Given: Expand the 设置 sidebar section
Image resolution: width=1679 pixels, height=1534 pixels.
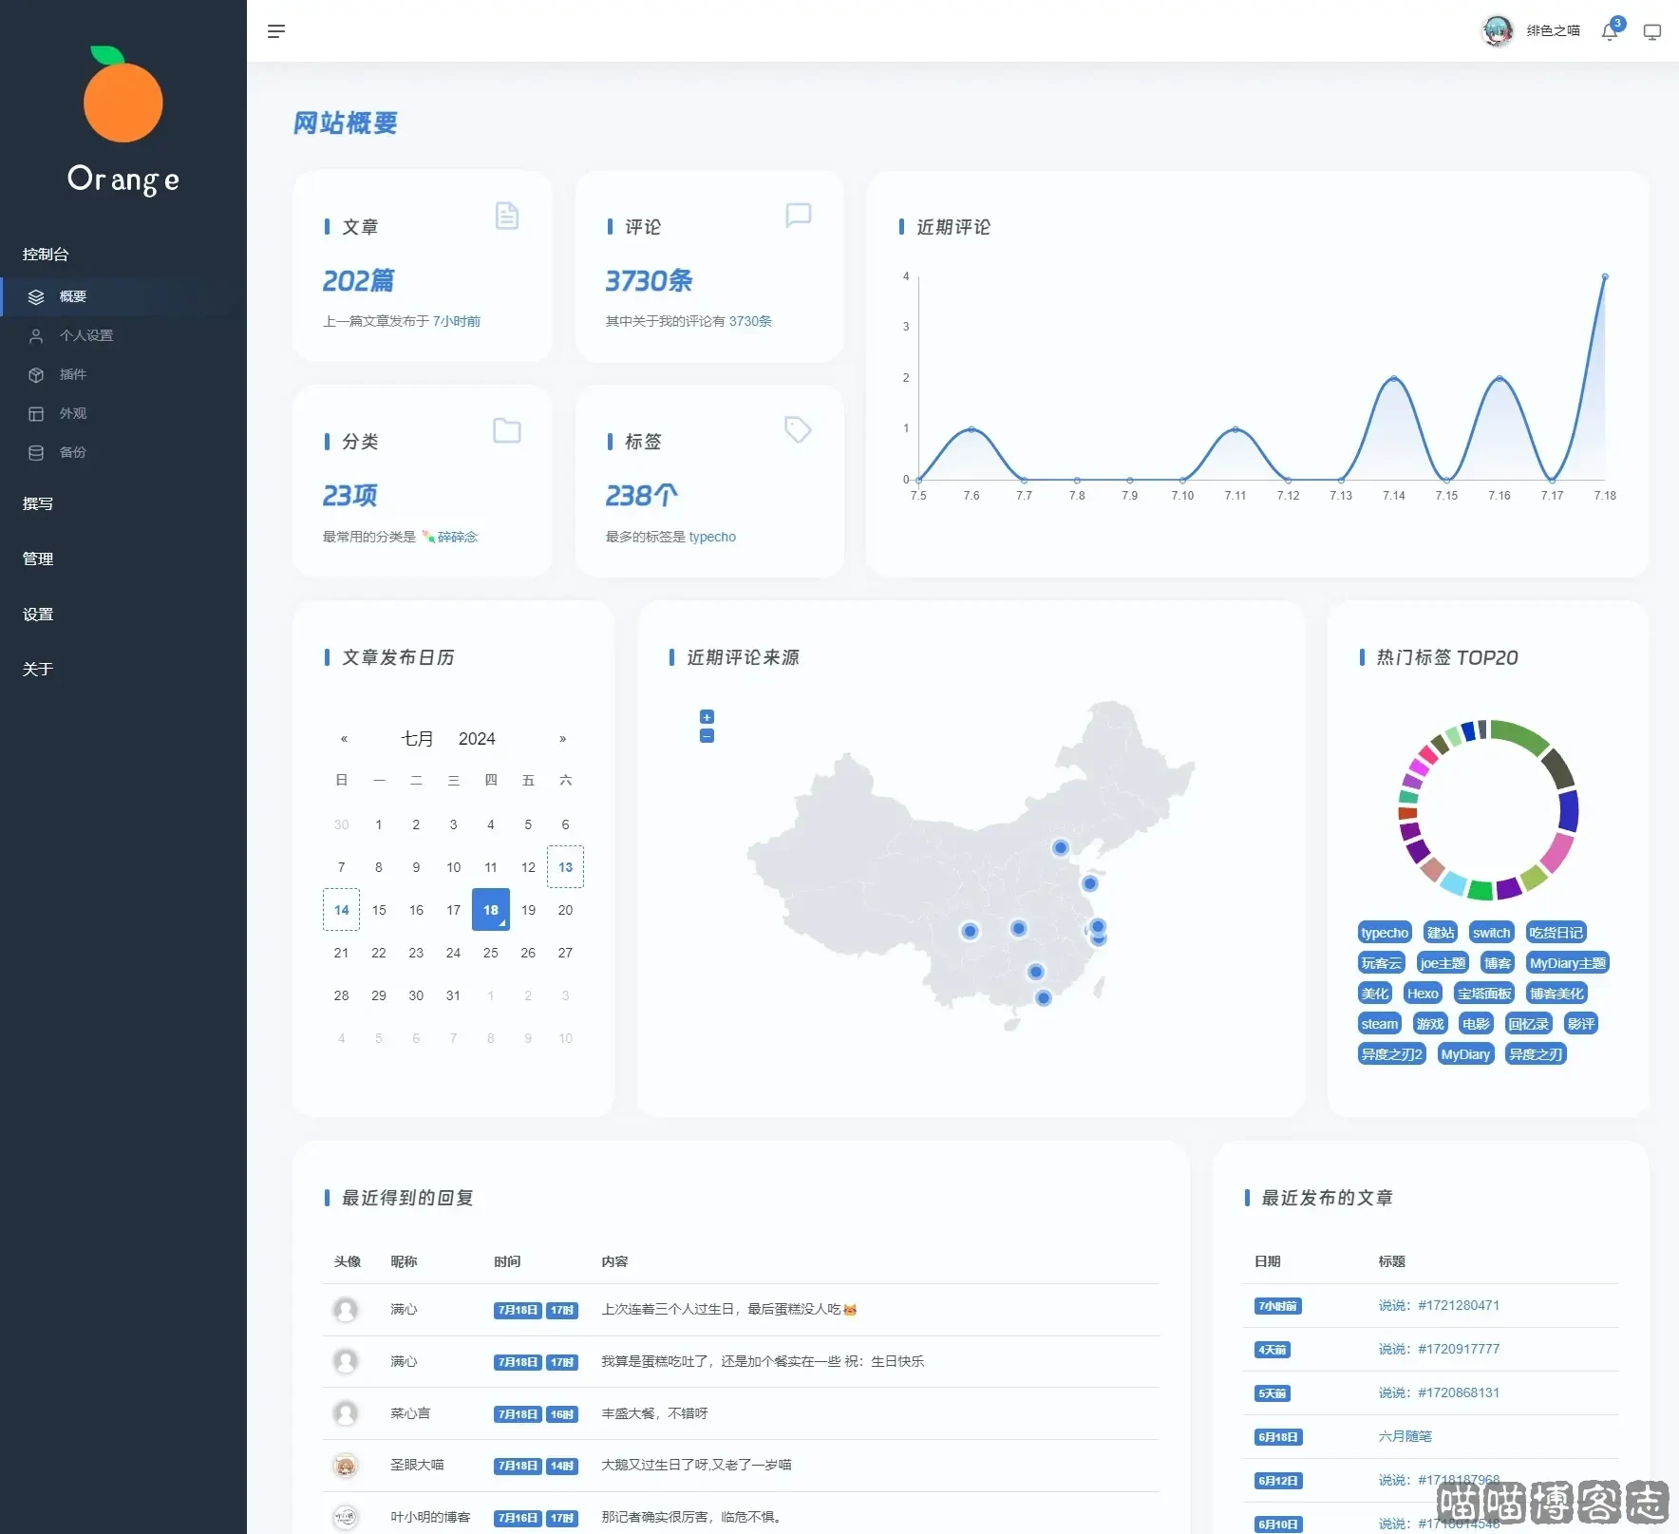Looking at the screenshot, I should point(38,615).
